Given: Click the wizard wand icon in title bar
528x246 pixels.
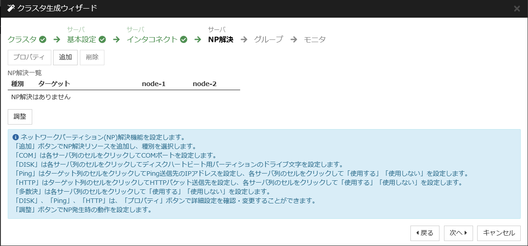Looking at the screenshot, I should point(11,8).
